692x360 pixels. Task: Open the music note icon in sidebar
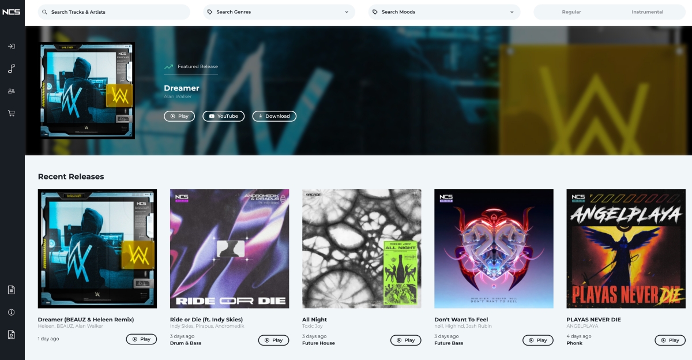click(11, 69)
